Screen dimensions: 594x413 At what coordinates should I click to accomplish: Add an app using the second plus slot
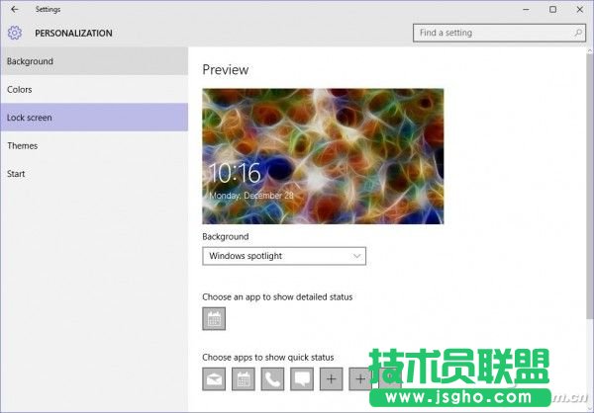(x=359, y=378)
